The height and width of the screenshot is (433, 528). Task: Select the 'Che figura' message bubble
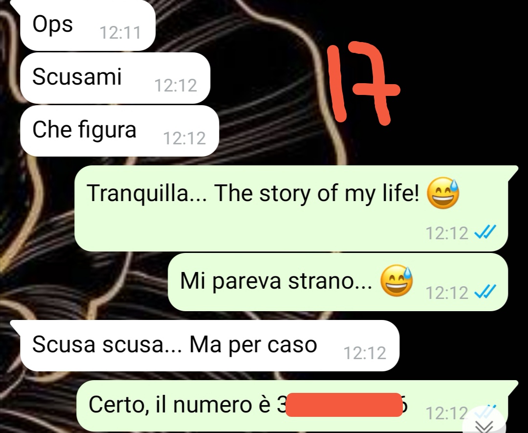pyautogui.click(x=120, y=131)
